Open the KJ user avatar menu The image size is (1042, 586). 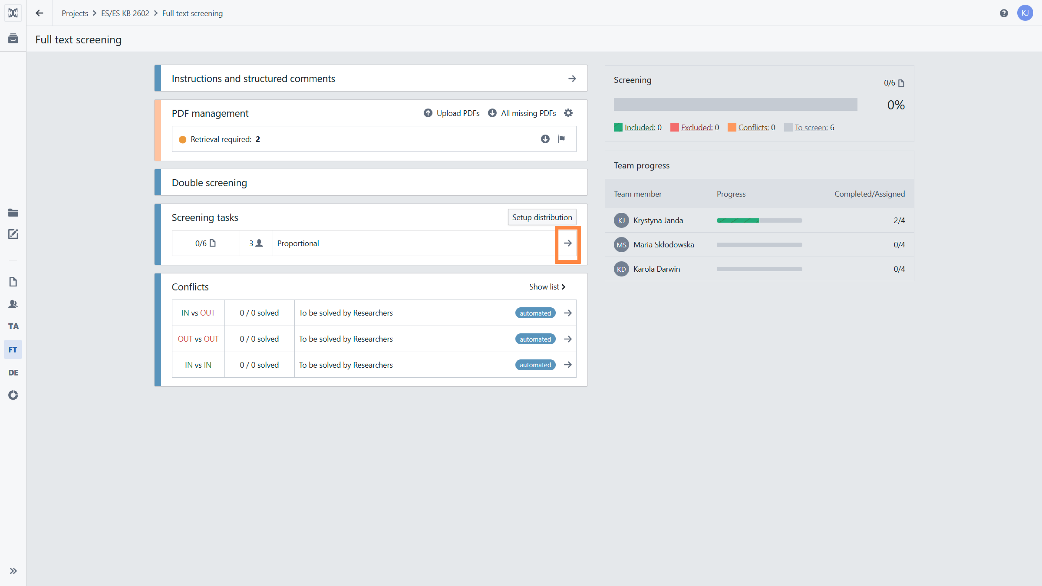[x=1025, y=13]
